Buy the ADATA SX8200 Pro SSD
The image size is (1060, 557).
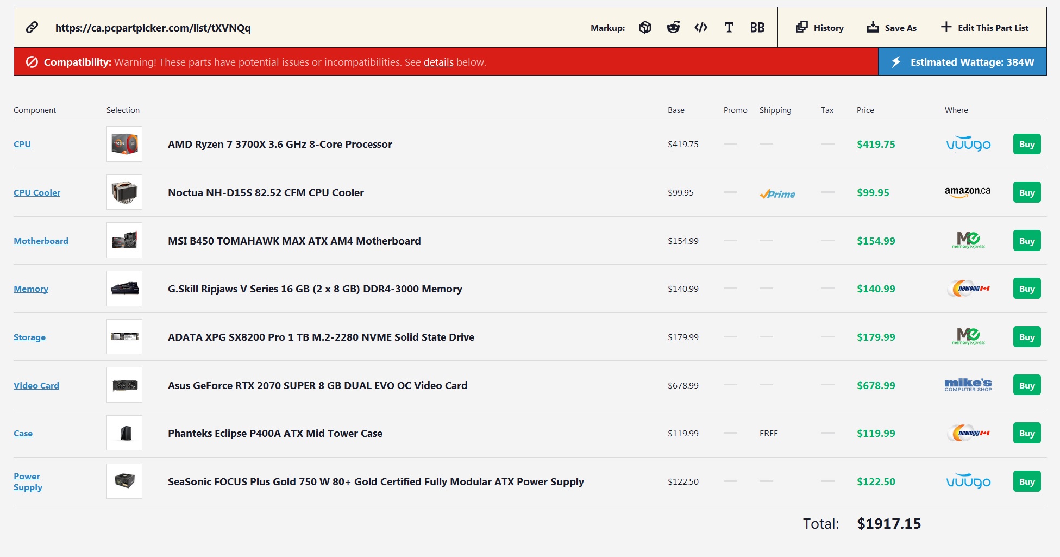pos(1027,337)
